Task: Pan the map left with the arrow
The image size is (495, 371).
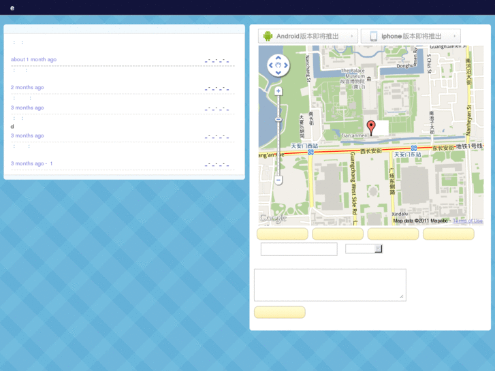Action: click(270, 65)
